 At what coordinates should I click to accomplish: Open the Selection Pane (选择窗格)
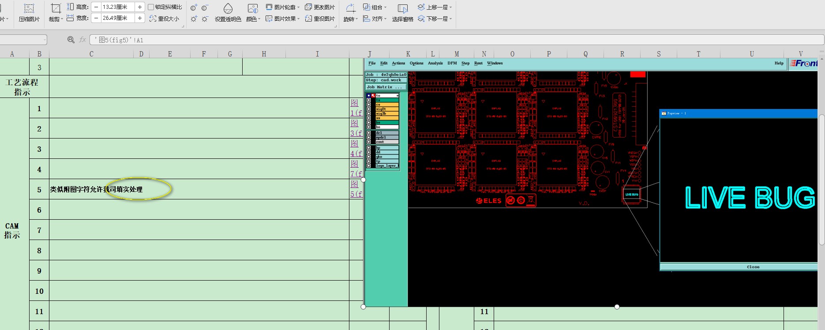[x=403, y=13]
